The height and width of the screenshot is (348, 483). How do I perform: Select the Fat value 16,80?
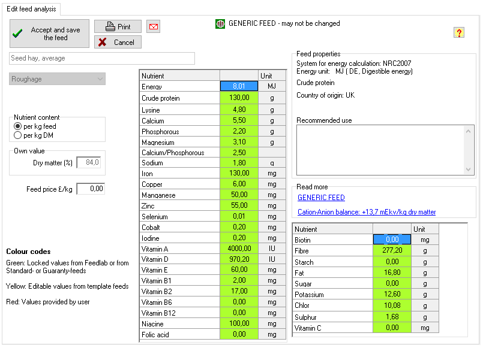392,273
